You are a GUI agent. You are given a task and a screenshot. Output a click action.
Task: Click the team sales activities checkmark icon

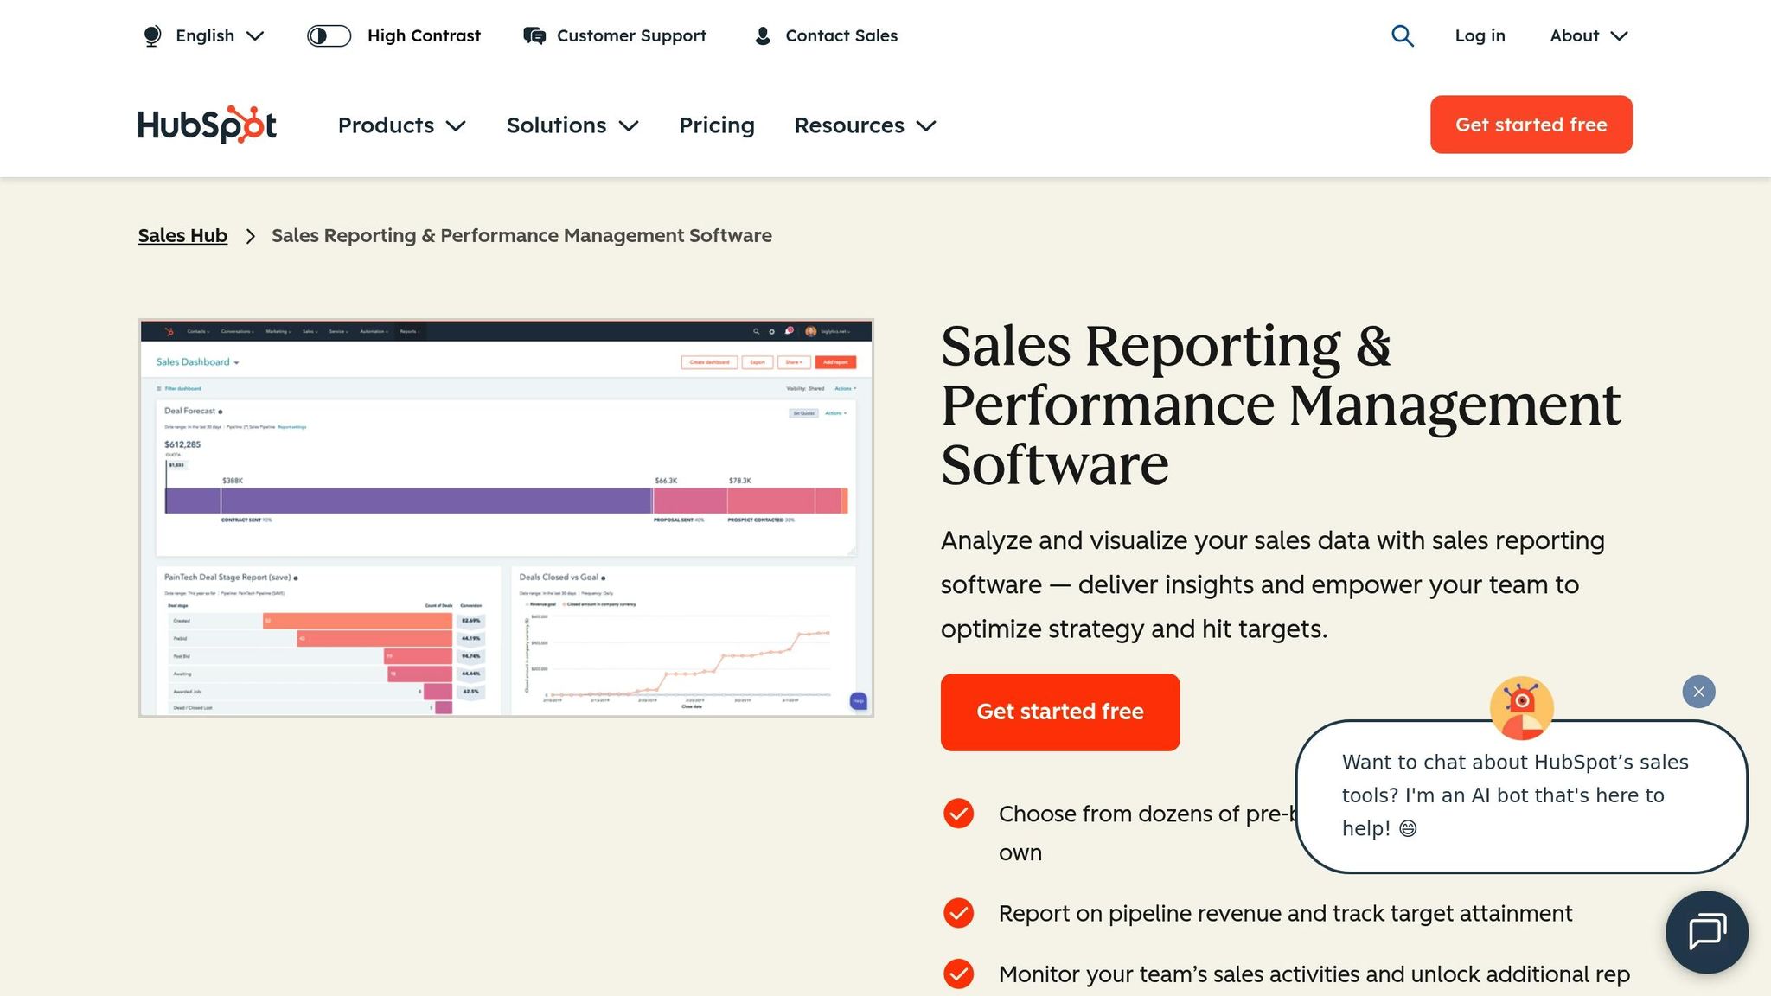coord(958,974)
